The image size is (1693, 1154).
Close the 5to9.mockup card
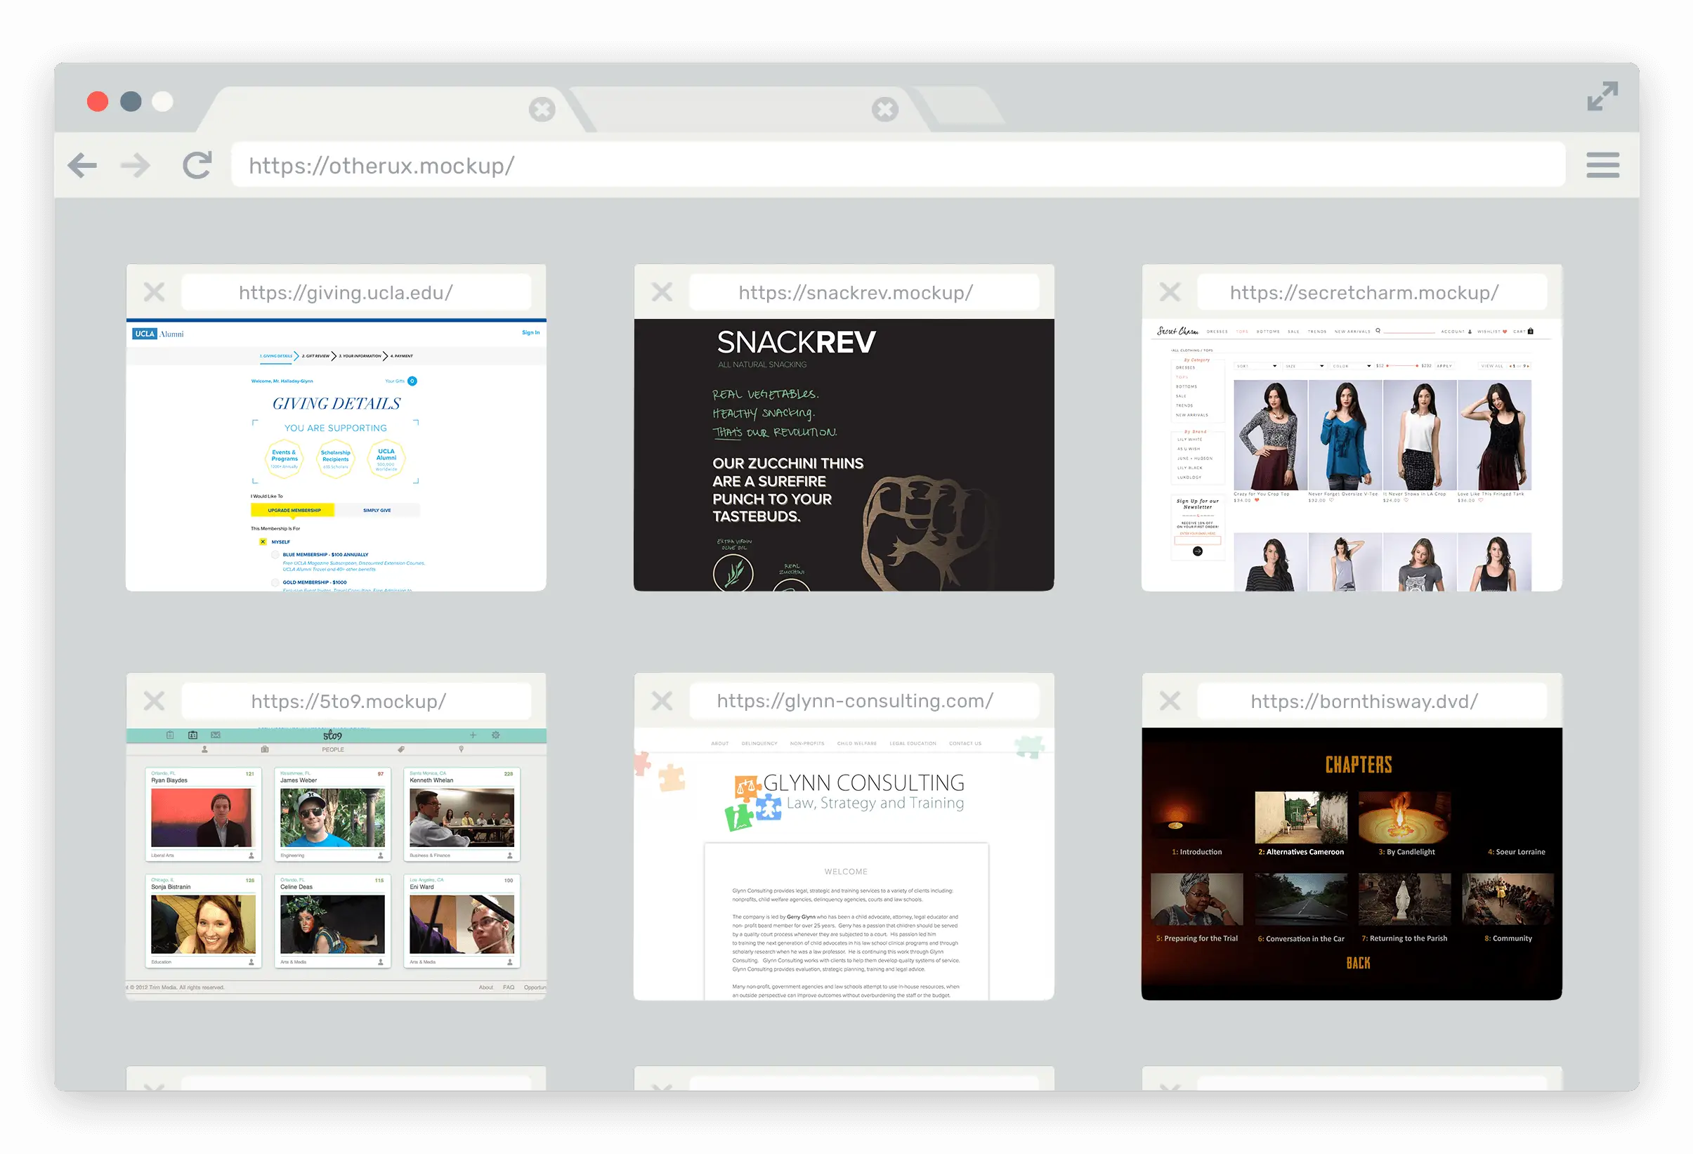pos(154,701)
